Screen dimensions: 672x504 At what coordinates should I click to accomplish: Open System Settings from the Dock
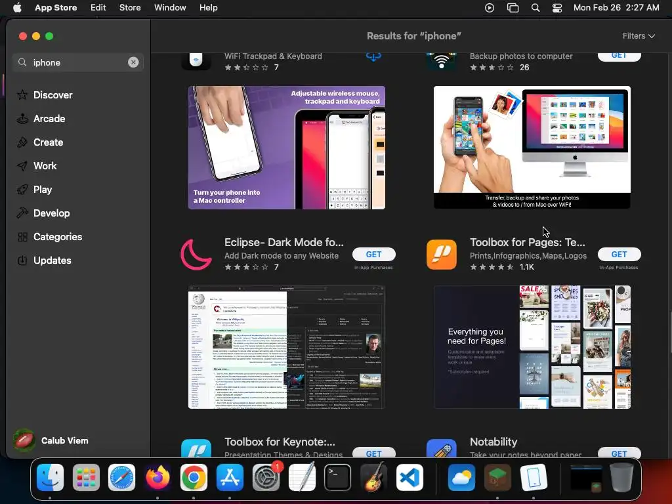pos(266,478)
